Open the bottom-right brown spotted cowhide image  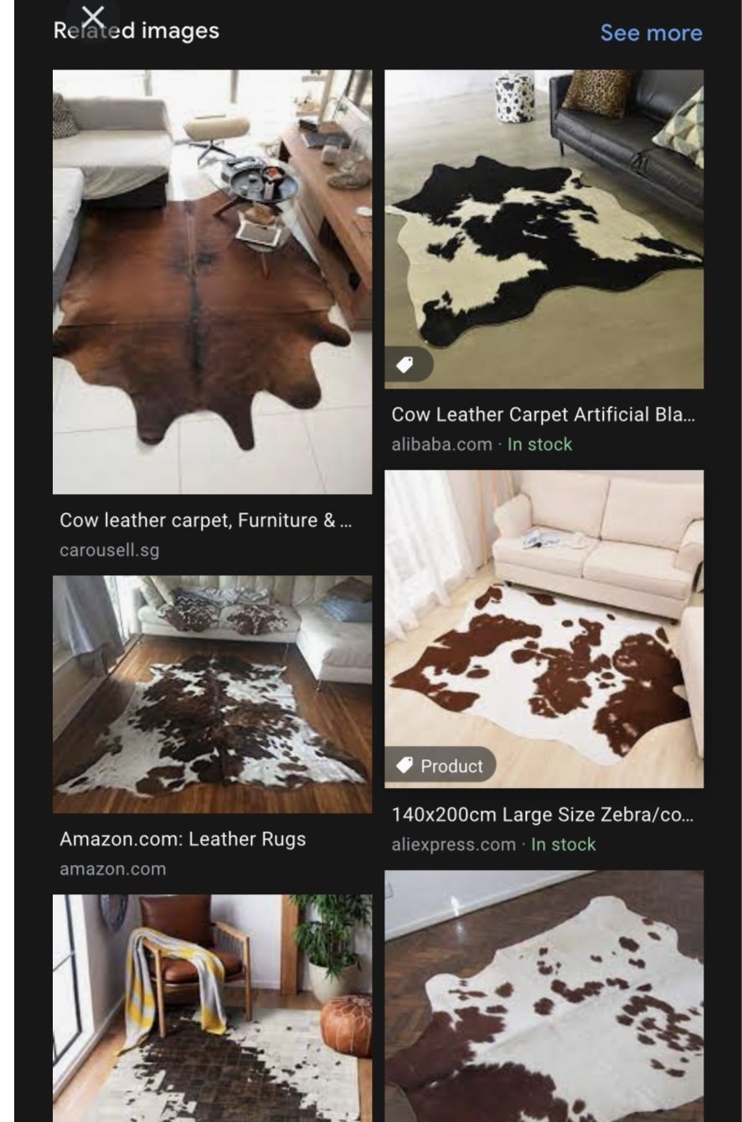click(544, 996)
